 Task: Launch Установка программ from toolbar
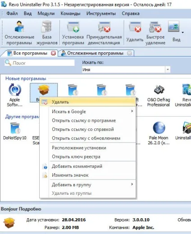tap(73, 33)
